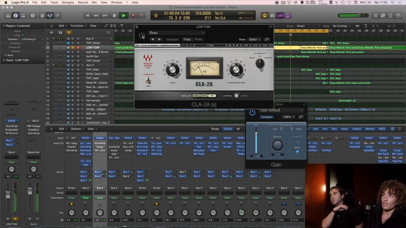Start playback with green Play button
This screenshot has height=228, width=406.
point(123,16)
